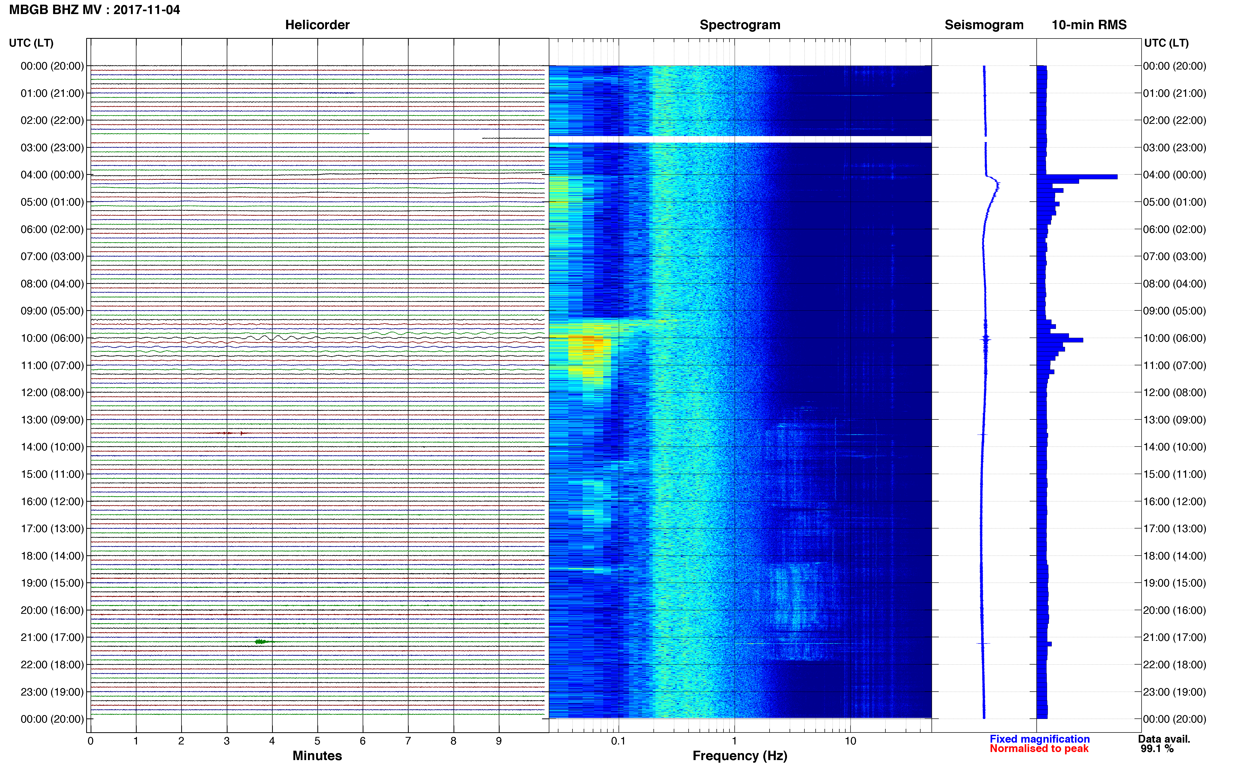Click the right 'UTC (LT)' axis label
The width and height of the screenshot is (1234, 771).
pyautogui.click(x=1166, y=43)
